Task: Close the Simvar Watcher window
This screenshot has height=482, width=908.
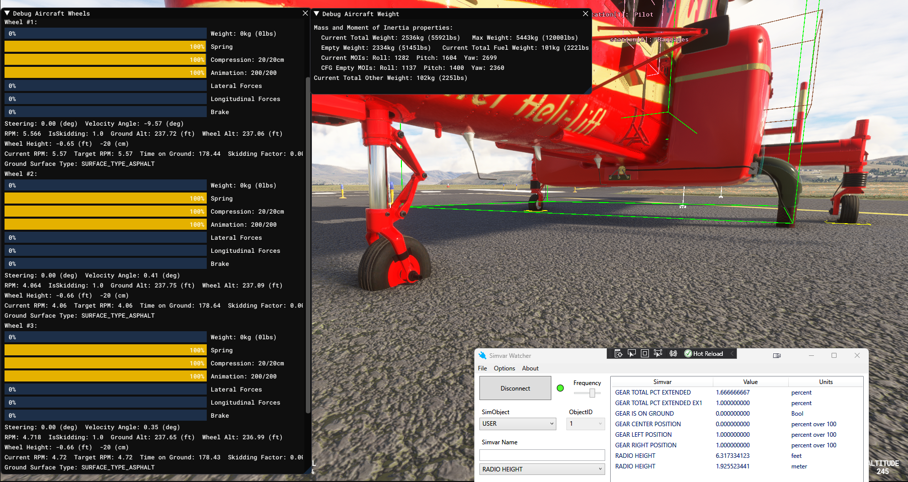Action: click(857, 355)
